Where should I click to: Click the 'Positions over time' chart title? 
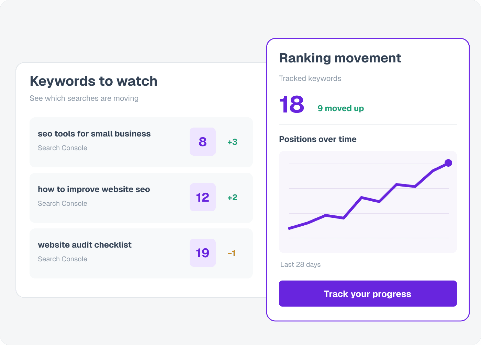coord(318,139)
